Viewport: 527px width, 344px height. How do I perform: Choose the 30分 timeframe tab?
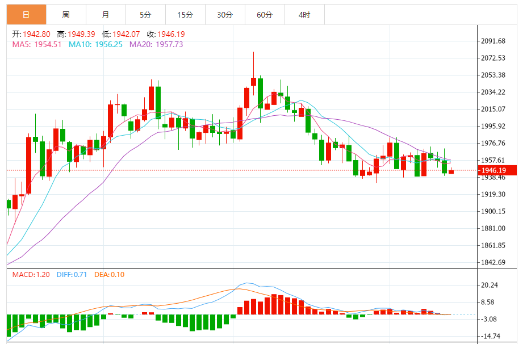[x=225, y=15]
